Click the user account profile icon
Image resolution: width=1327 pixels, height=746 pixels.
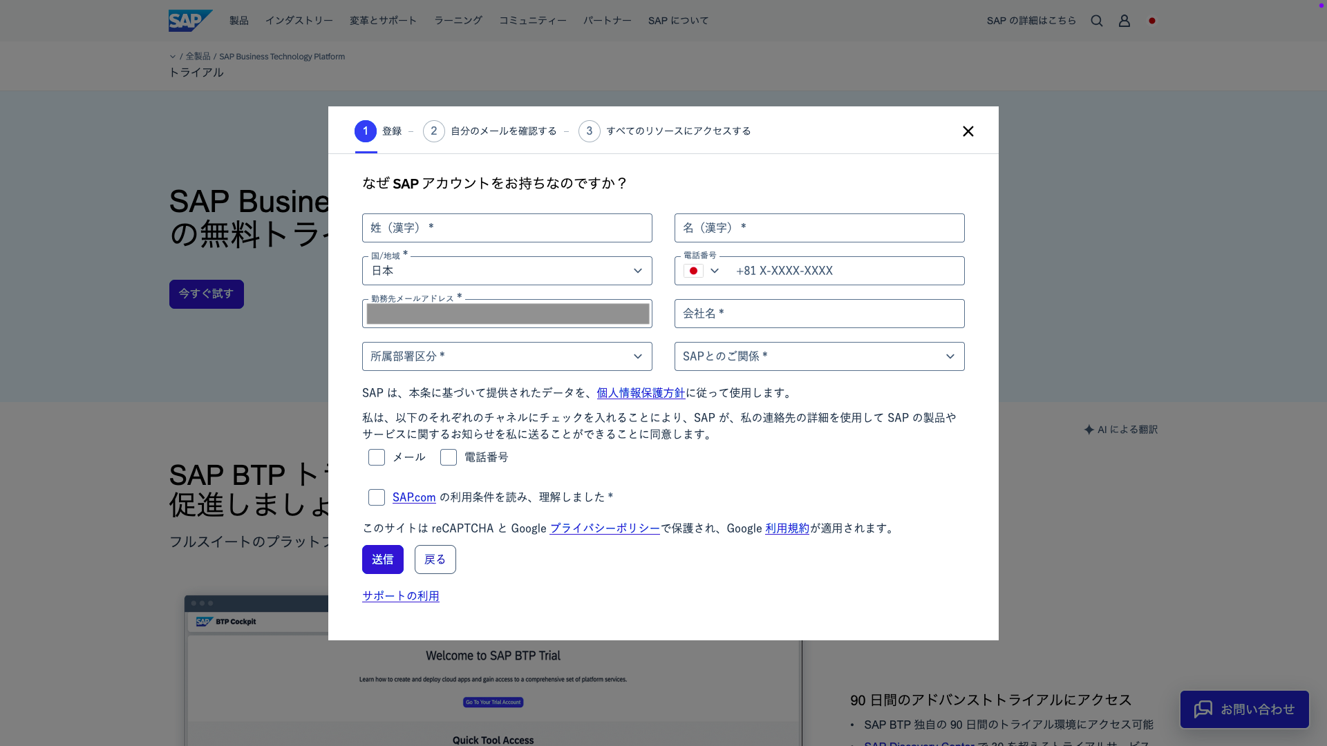(1124, 21)
